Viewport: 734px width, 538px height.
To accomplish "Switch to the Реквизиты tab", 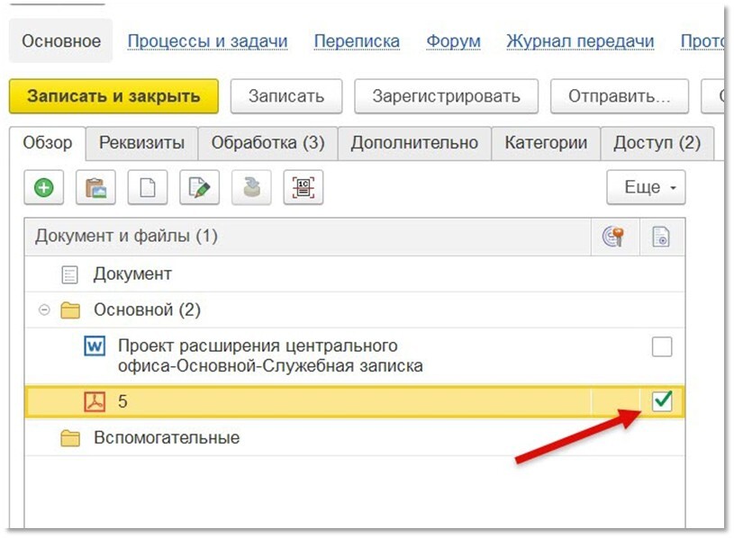I will [x=141, y=143].
